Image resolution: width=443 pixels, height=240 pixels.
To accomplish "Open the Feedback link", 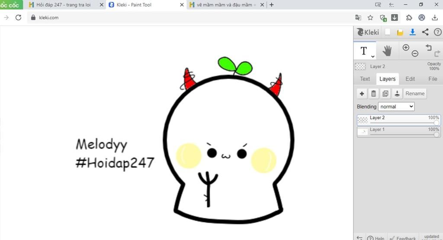I will pyautogui.click(x=403, y=238).
